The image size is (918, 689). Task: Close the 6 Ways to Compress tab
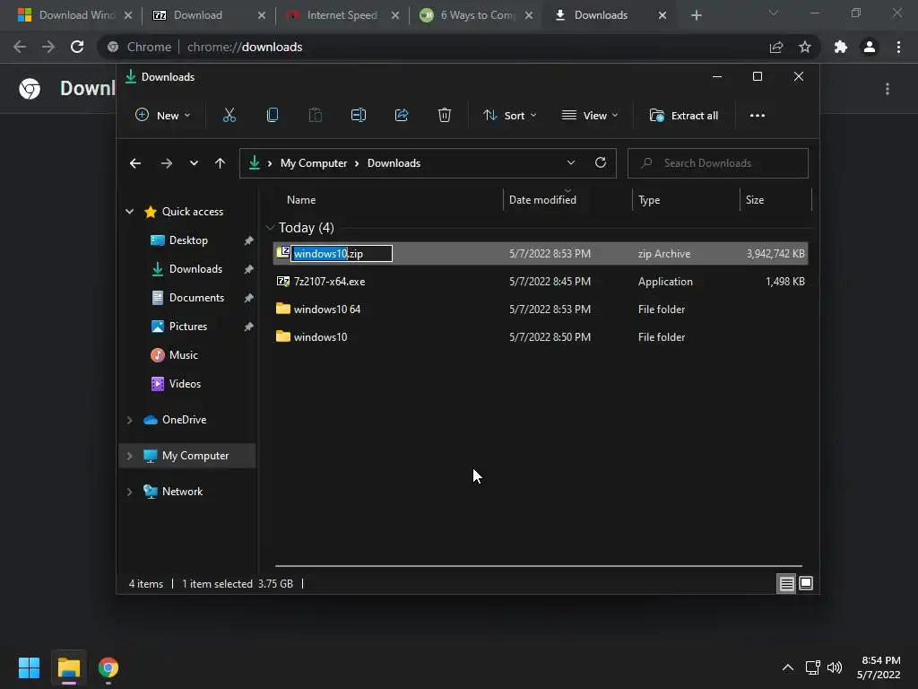pos(528,15)
